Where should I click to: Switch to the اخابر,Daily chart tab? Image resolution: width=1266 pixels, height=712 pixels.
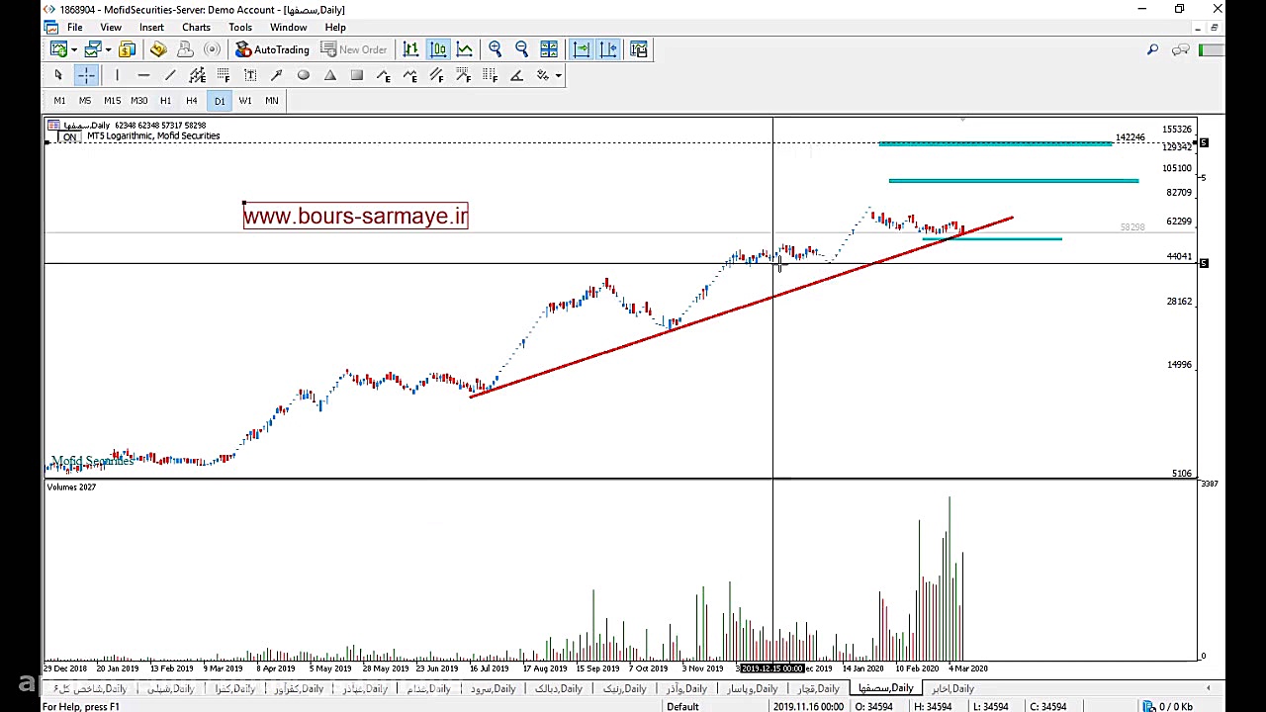952,688
